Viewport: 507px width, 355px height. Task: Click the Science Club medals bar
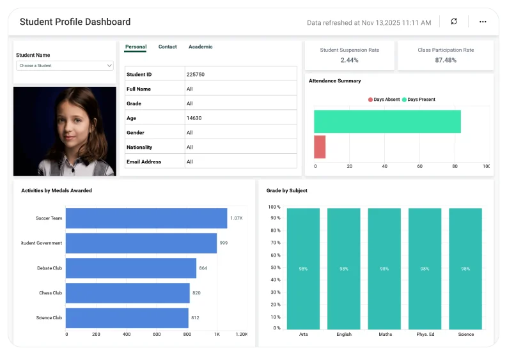click(127, 318)
